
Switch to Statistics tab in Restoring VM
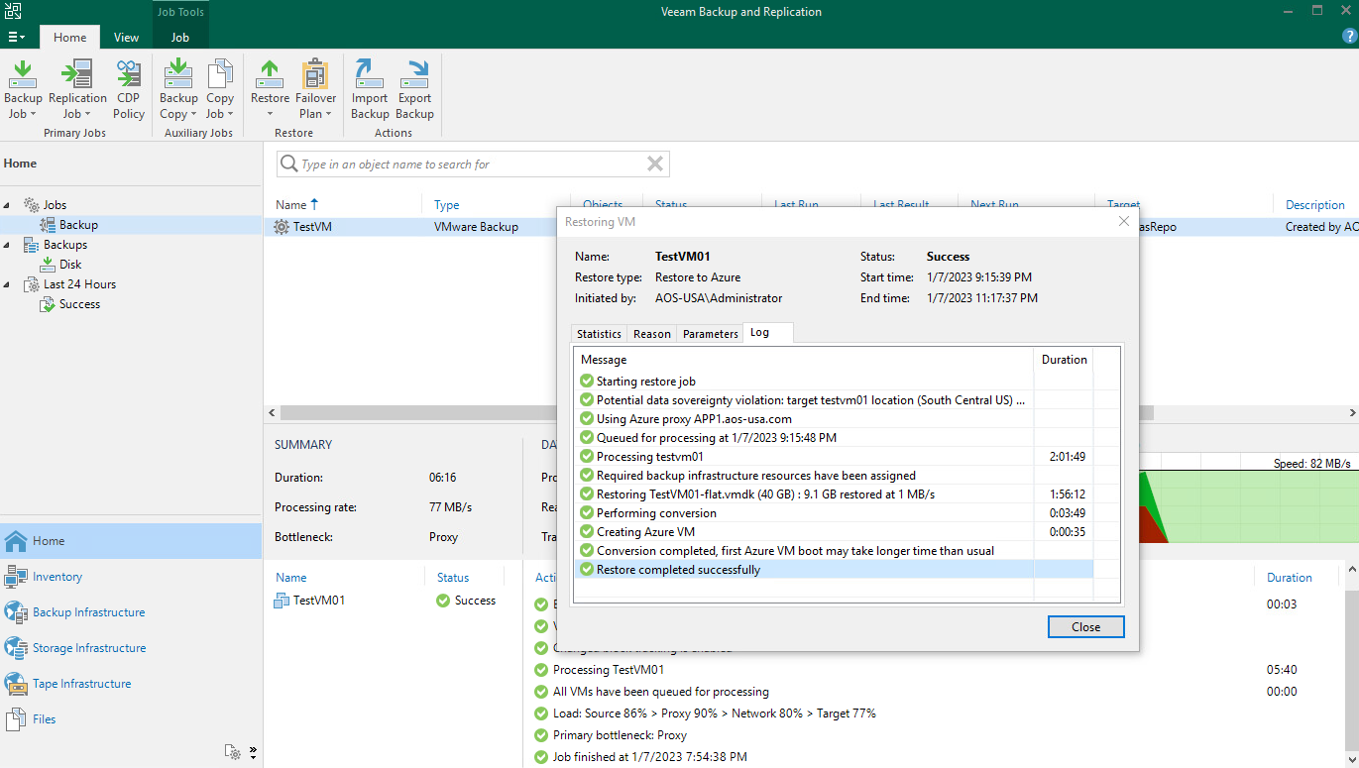599,334
